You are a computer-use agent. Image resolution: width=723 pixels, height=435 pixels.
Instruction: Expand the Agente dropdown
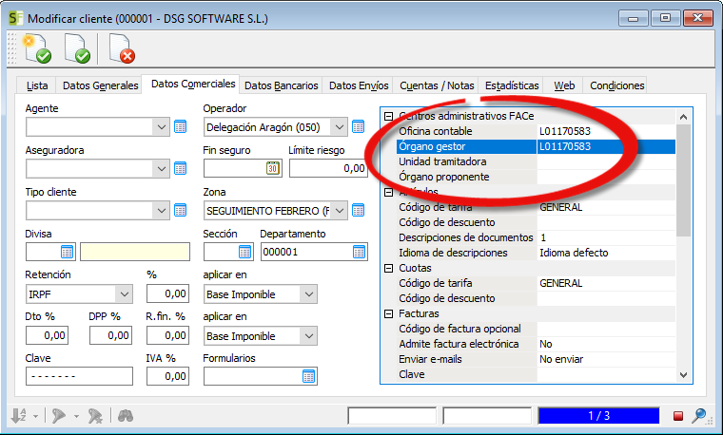(x=162, y=127)
